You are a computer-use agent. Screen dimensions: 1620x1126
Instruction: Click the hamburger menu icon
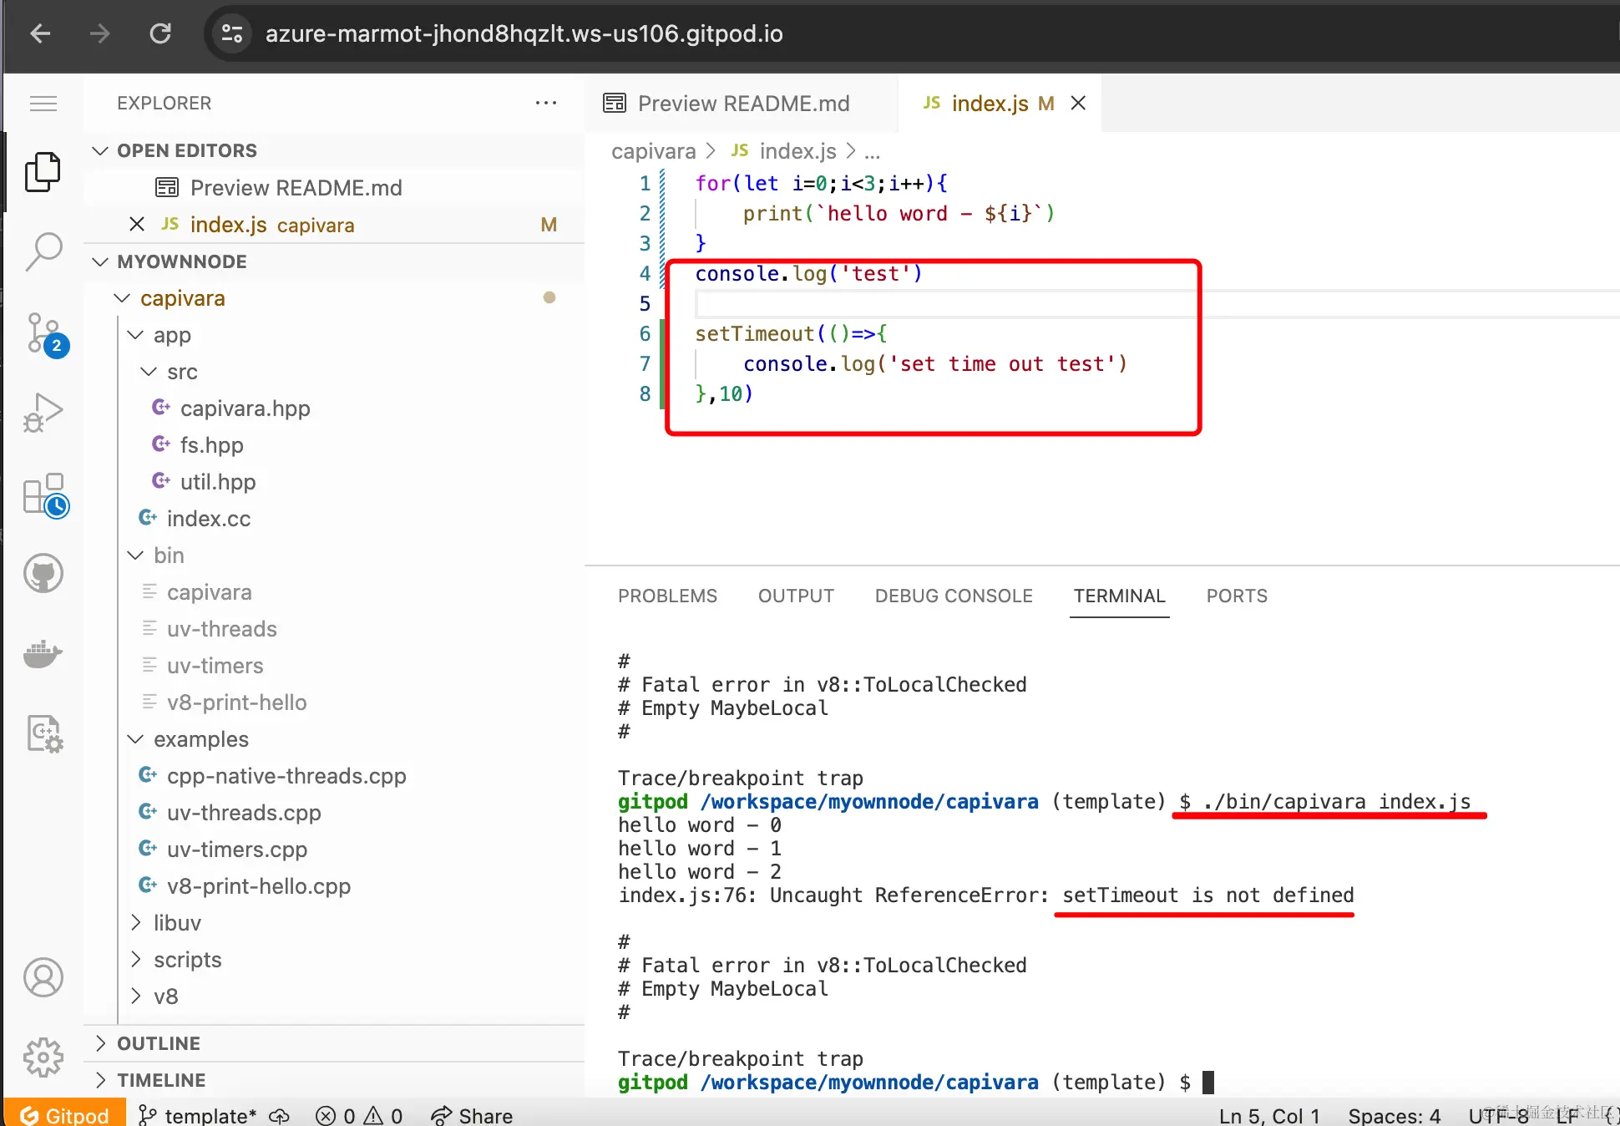[x=43, y=104]
